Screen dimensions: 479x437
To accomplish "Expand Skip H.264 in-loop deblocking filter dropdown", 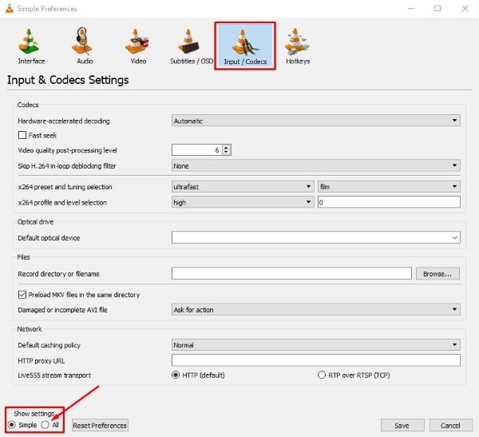I will click(x=316, y=165).
